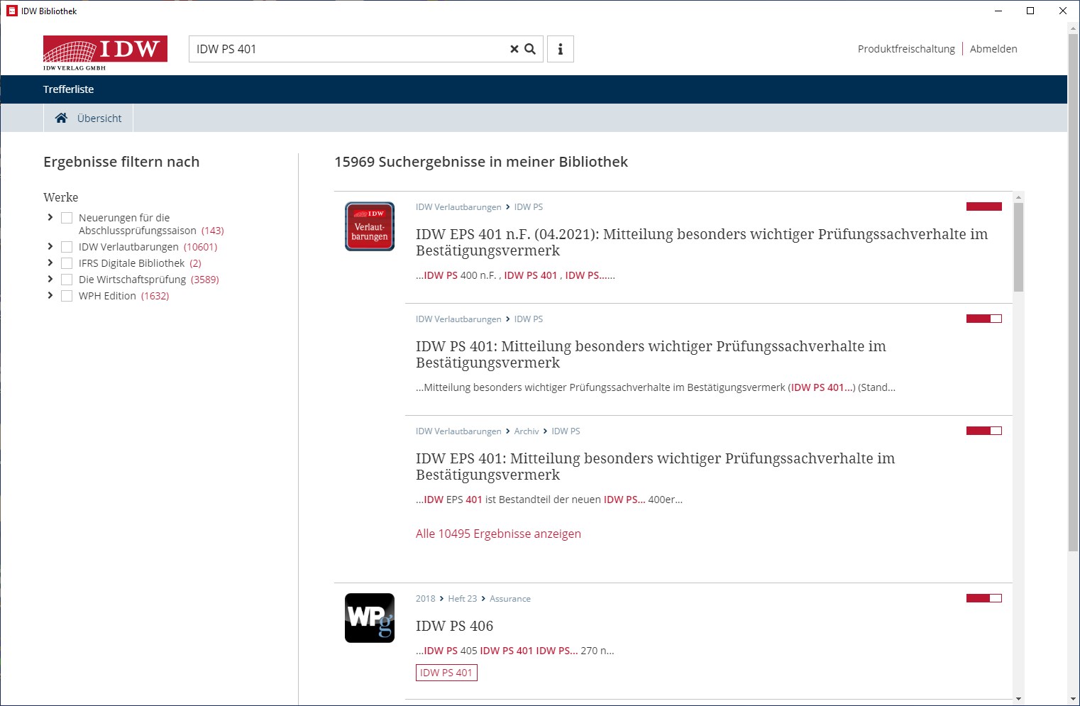Click the results list scroll-up arrow

click(1018, 197)
